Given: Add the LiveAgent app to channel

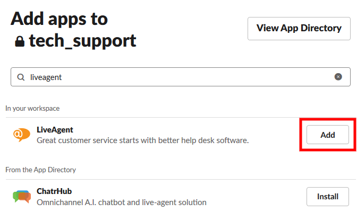Looking at the screenshot, I should 327,135.
